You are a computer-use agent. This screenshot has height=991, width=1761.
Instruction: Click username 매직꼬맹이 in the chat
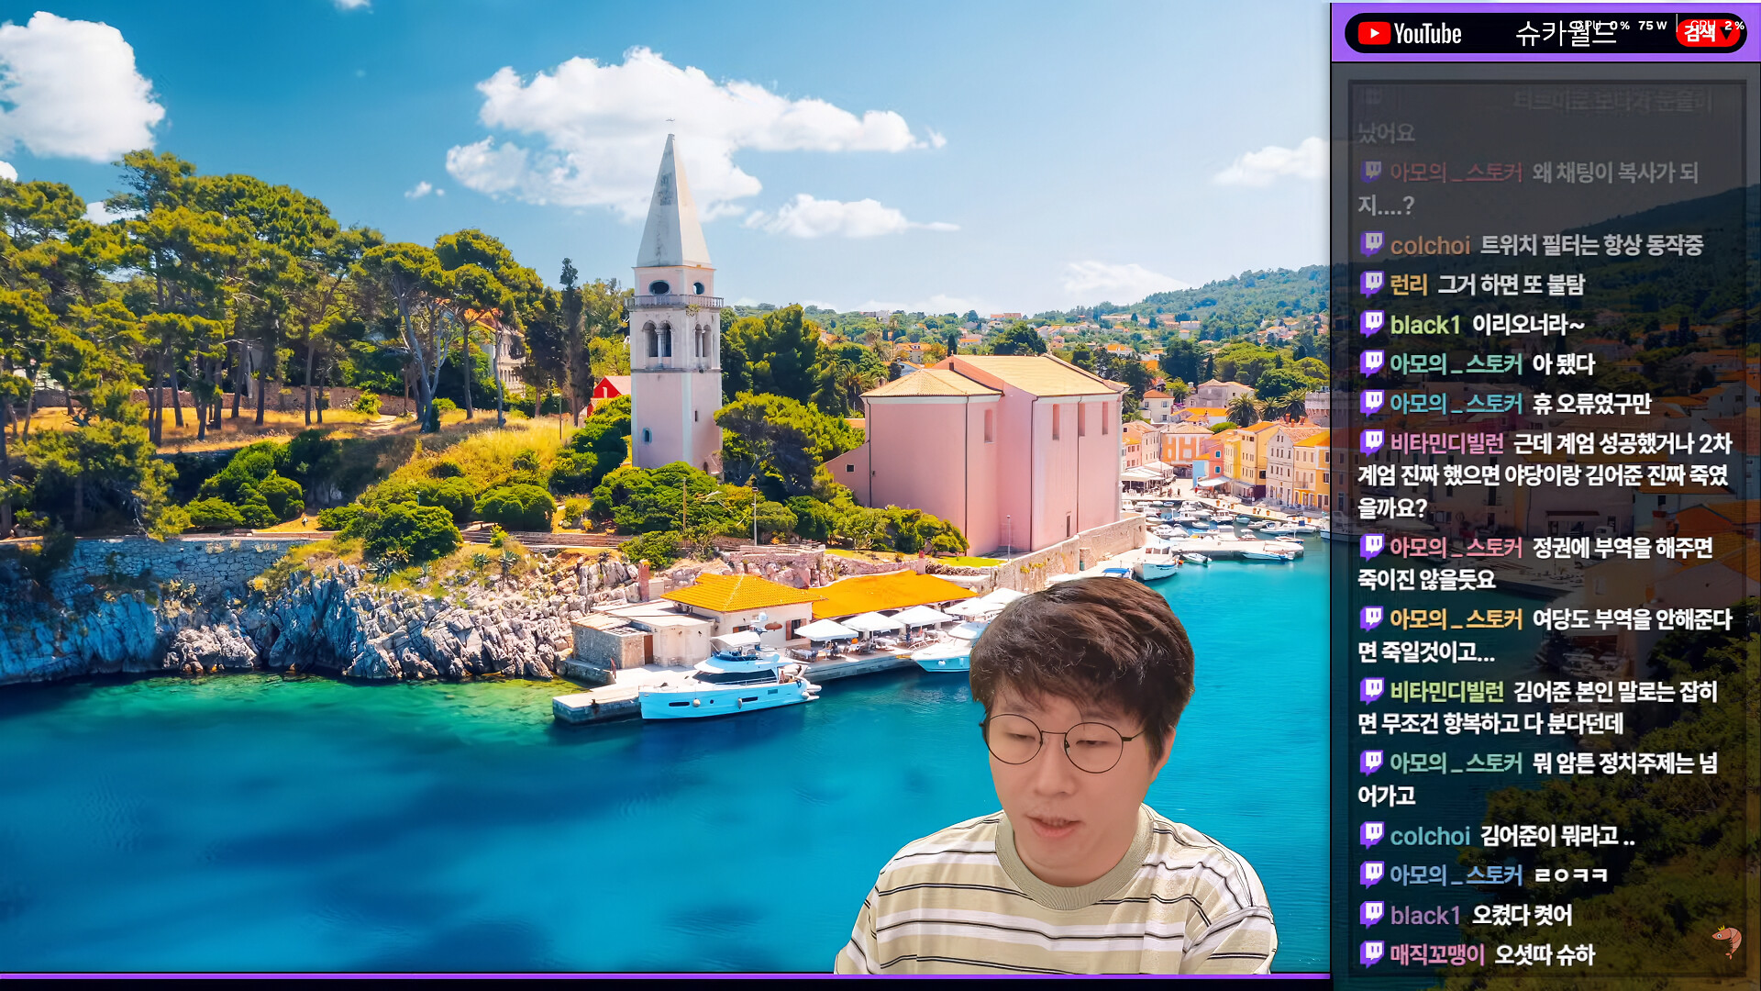1436,954
